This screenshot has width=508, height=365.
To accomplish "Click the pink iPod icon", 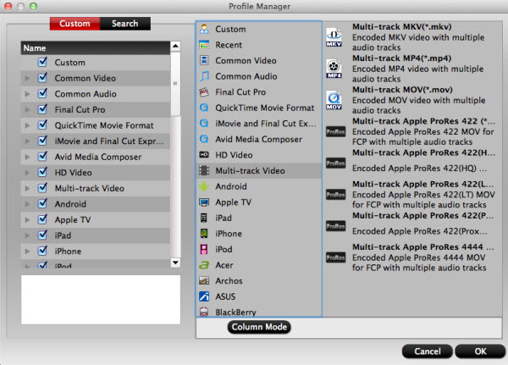I will (204, 249).
